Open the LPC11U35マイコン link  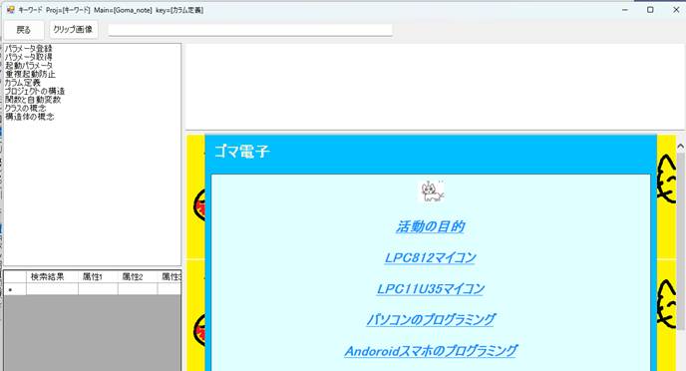coord(431,289)
